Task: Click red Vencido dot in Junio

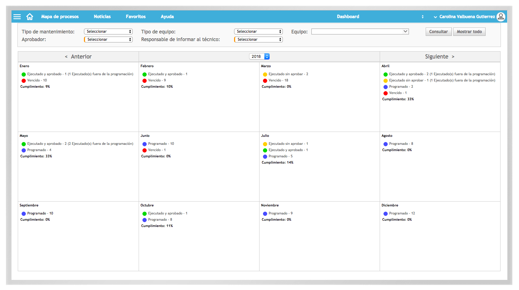Action: [x=145, y=150]
